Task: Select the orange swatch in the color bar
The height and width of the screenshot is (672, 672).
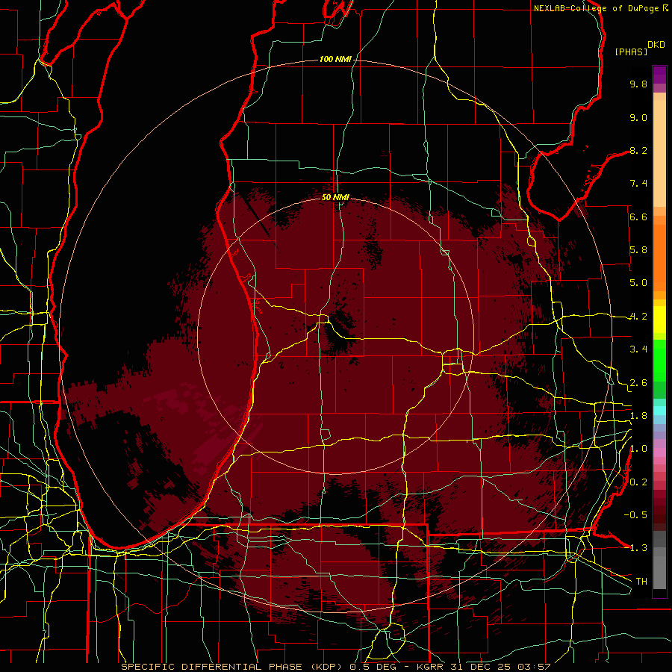Action: point(659,257)
